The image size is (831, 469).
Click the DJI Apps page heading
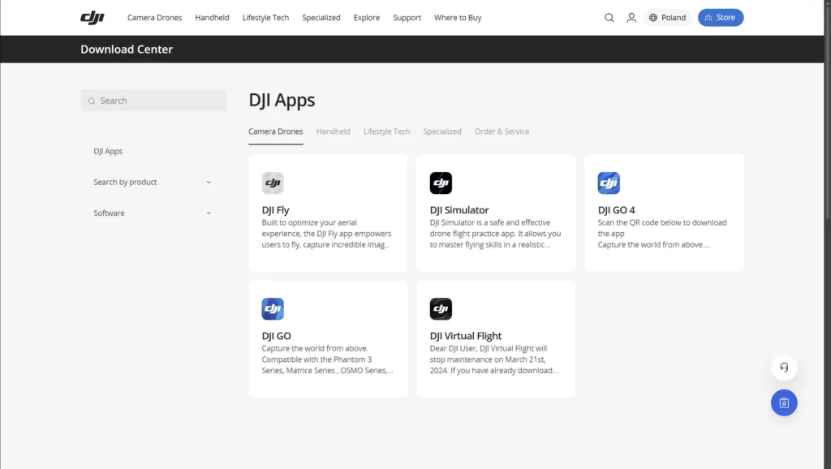click(x=282, y=100)
